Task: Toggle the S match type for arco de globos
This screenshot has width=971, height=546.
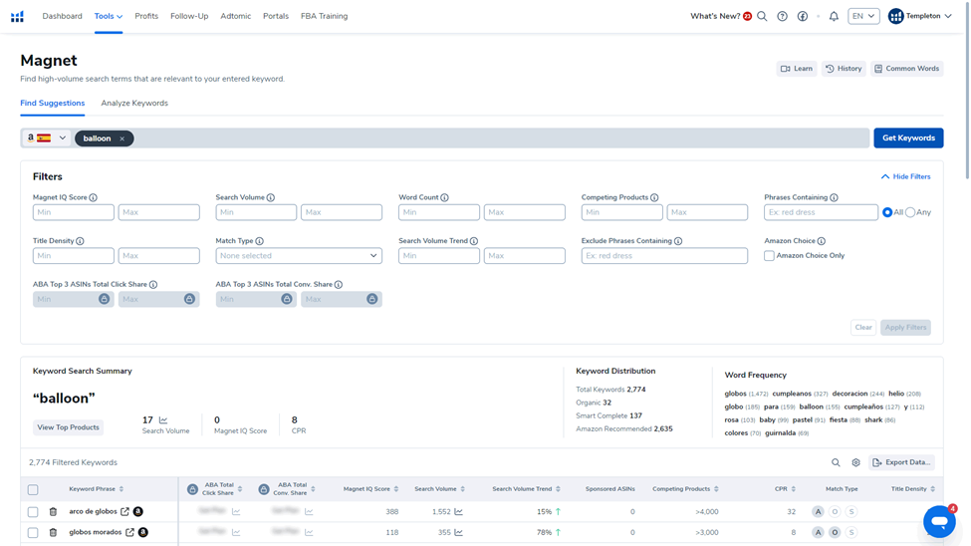Action: [x=851, y=512]
